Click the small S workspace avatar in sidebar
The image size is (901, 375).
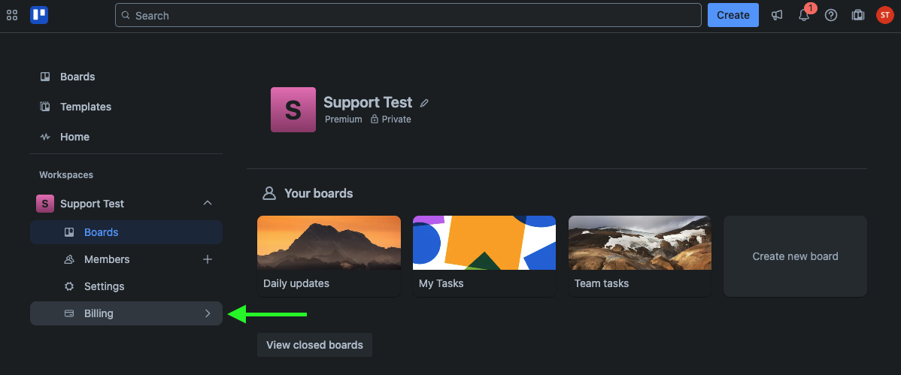pyautogui.click(x=45, y=204)
